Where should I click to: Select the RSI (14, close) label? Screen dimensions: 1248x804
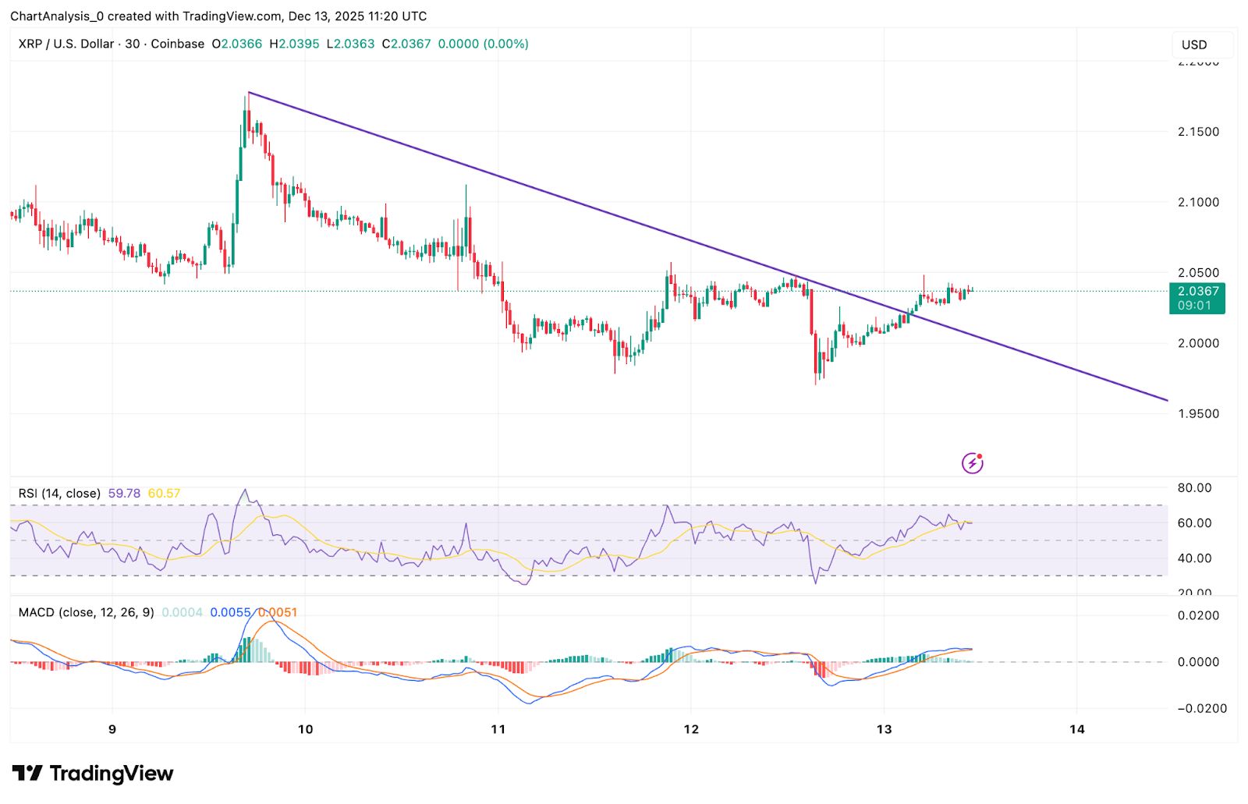(58, 493)
